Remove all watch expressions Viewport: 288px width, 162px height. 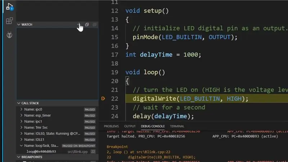[x=94, y=24]
